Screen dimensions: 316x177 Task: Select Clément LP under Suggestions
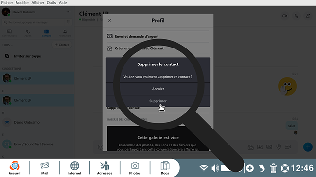[x=37, y=78]
